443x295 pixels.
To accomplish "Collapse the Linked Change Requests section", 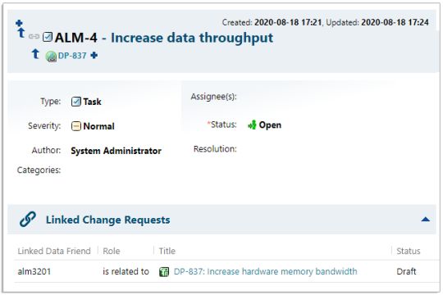I will (426, 220).
